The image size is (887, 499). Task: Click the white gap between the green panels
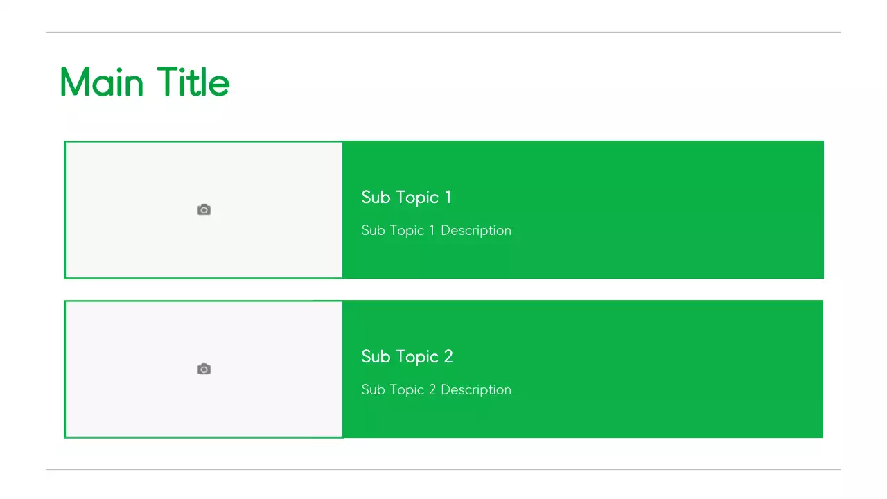click(443, 290)
